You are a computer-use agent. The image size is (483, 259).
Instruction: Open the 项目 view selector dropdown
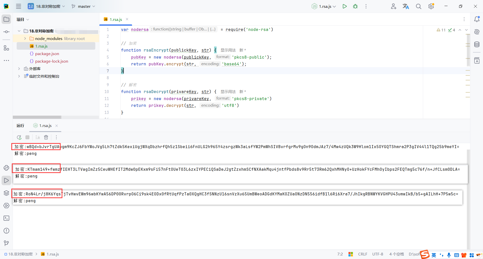tap(23, 19)
